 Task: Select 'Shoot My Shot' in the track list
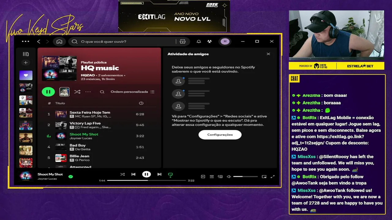coord(84,134)
